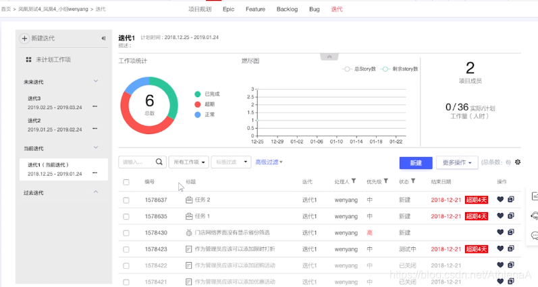Collapse the sidebar with the arrow icon
538x287 pixels.
[x=103, y=38]
